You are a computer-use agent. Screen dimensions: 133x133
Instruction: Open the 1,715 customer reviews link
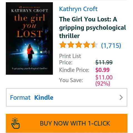pos(111,46)
